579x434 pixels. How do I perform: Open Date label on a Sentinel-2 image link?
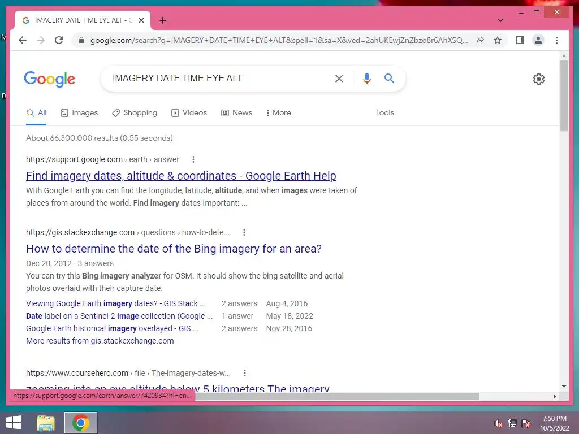point(119,316)
